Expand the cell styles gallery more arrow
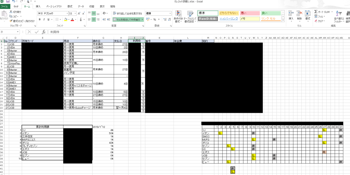The width and height of the screenshot is (350, 175). coord(283,20)
